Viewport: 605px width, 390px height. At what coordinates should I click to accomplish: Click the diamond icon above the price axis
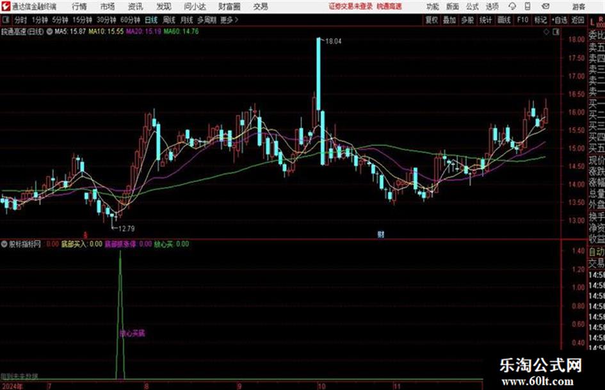click(x=546, y=32)
